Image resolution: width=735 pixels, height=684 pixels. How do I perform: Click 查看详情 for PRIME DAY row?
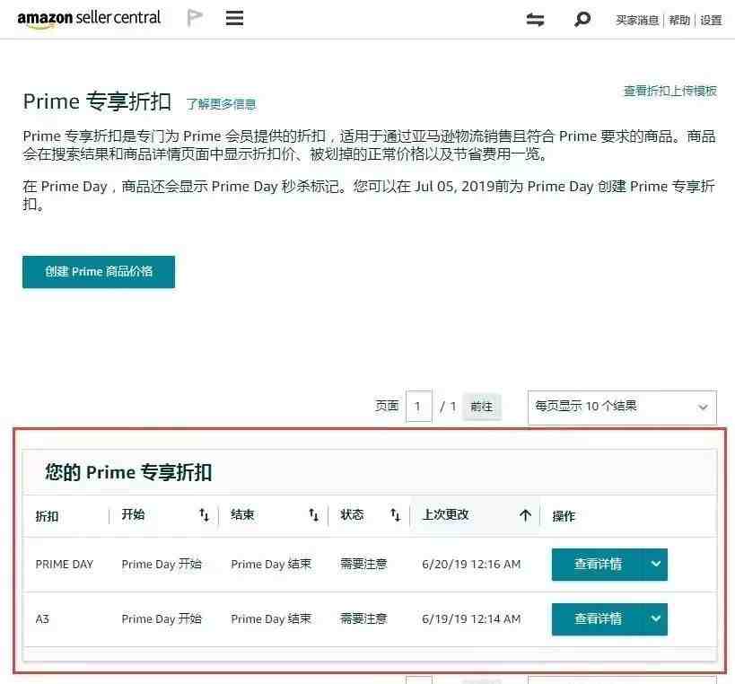pyautogui.click(x=598, y=565)
